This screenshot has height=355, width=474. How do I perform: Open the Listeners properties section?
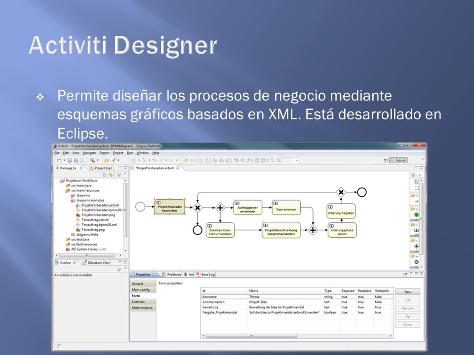click(143, 302)
